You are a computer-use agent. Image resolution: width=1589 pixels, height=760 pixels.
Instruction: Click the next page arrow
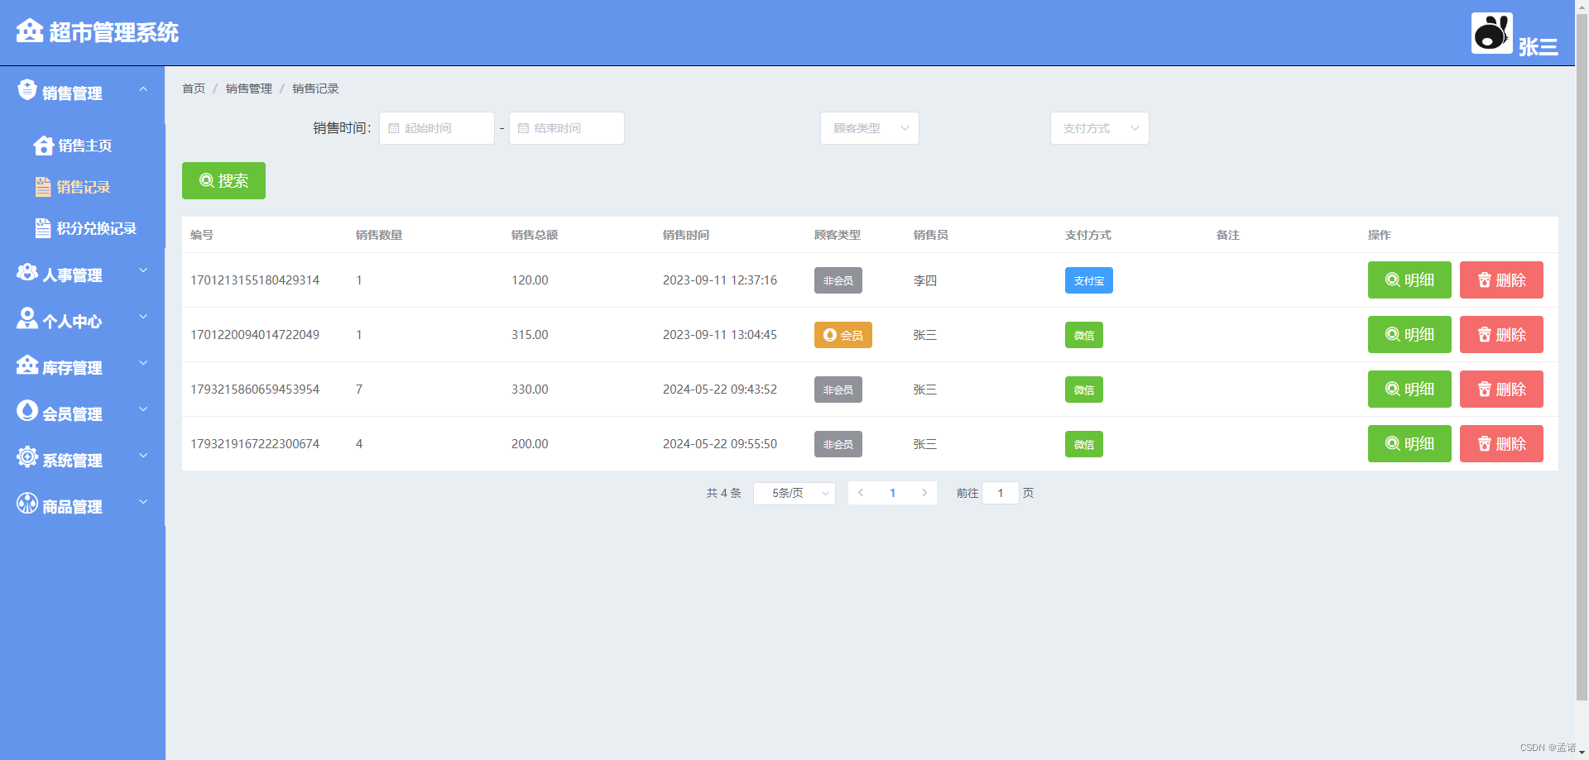[x=924, y=493]
